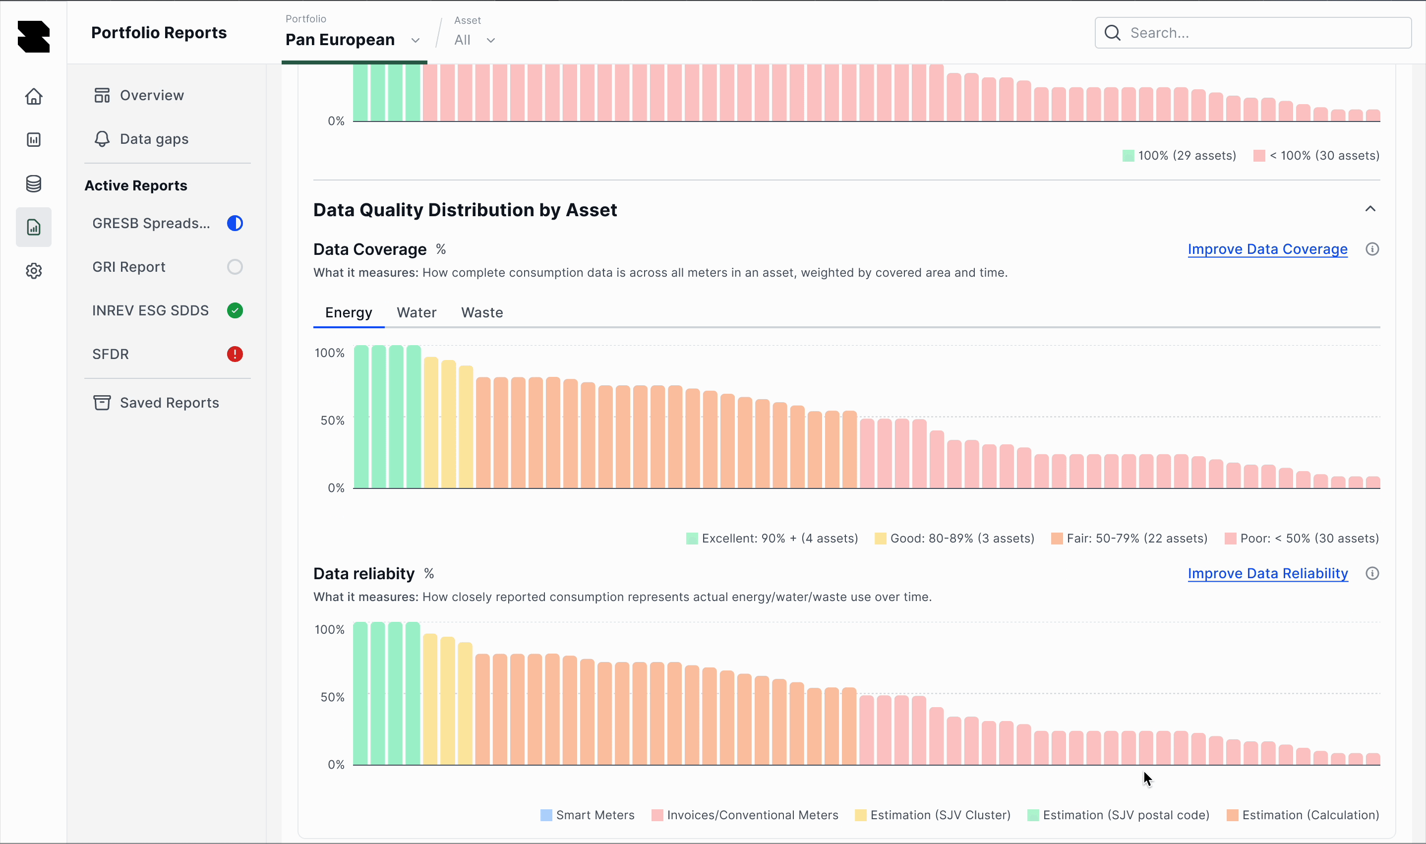Click Estimation (Calculation) legend swatch
The image size is (1426, 844).
[1232, 815]
